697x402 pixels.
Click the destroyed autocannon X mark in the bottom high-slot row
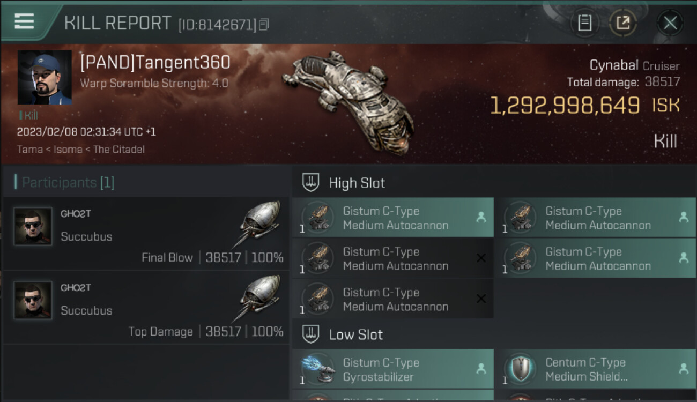tap(481, 299)
